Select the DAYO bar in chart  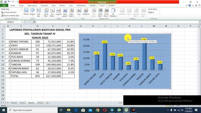pos(105,57)
